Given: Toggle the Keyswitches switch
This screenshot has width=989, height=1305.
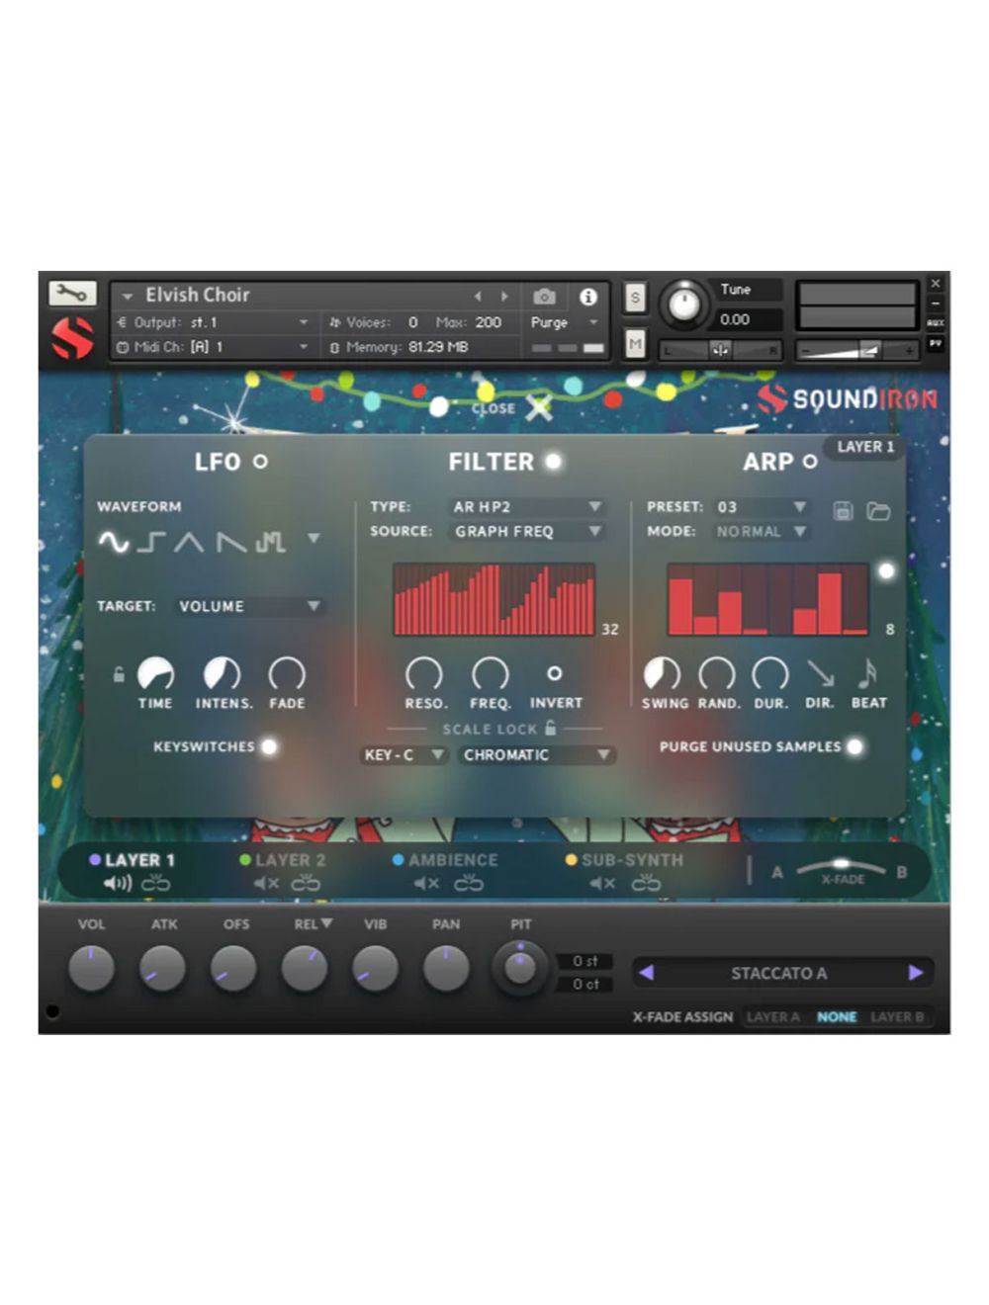Looking at the screenshot, I should [x=268, y=746].
